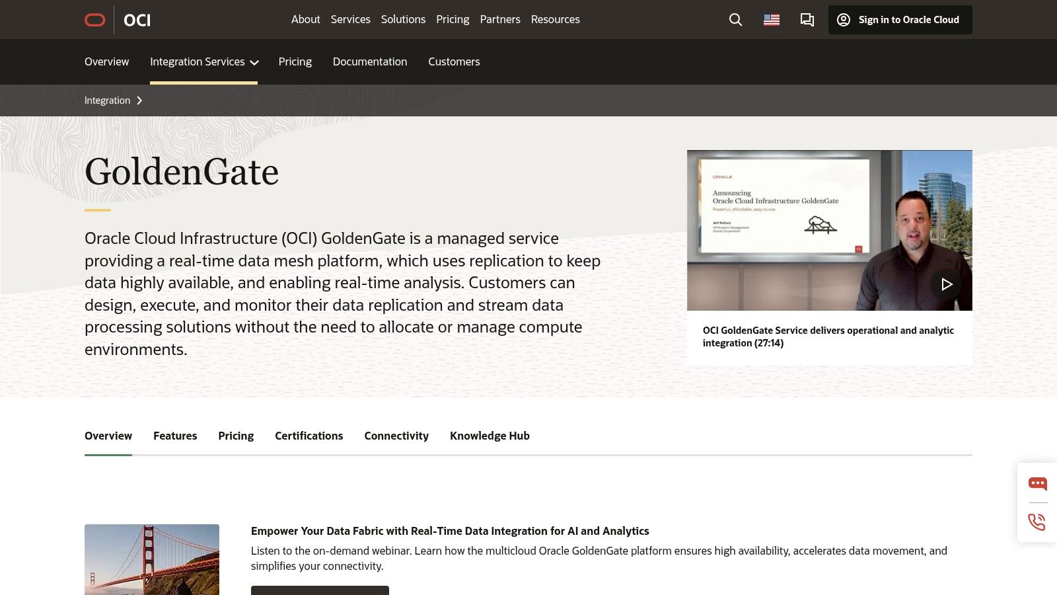
Task: Open the contact chat icon in header
Action: pos(807,20)
